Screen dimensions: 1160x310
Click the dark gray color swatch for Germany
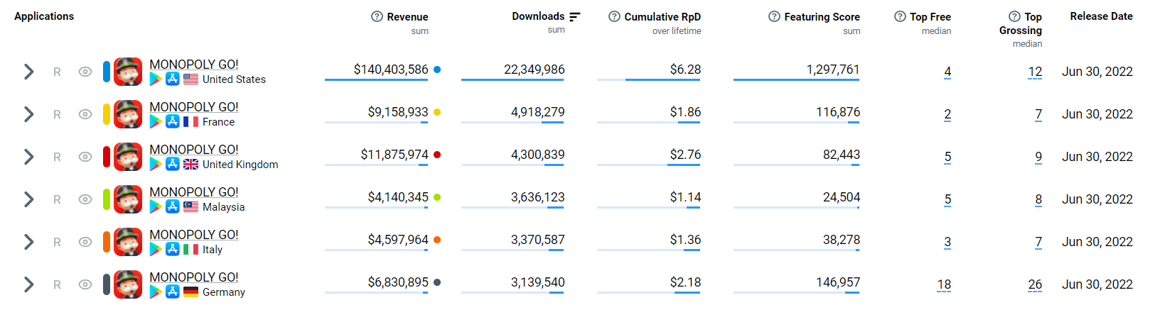pyautogui.click(x=107, y=284)
